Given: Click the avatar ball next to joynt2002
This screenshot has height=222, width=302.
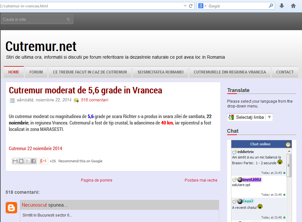Looking at the screenshot, I should [x=240, y=180].
